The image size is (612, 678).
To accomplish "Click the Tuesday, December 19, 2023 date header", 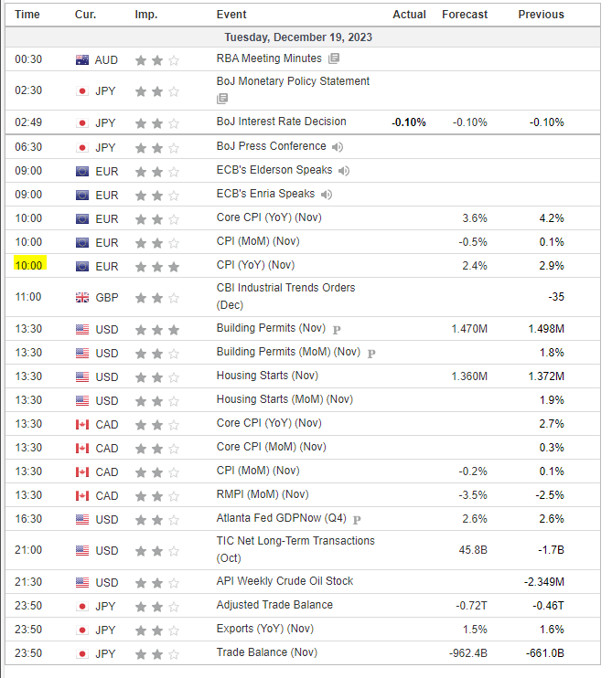I will point(297,37).
